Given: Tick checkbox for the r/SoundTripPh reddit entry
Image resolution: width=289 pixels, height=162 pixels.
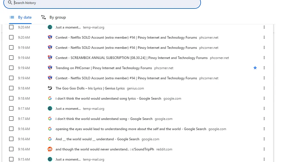Looking at the screenshot, I should [x=11, y=149].
